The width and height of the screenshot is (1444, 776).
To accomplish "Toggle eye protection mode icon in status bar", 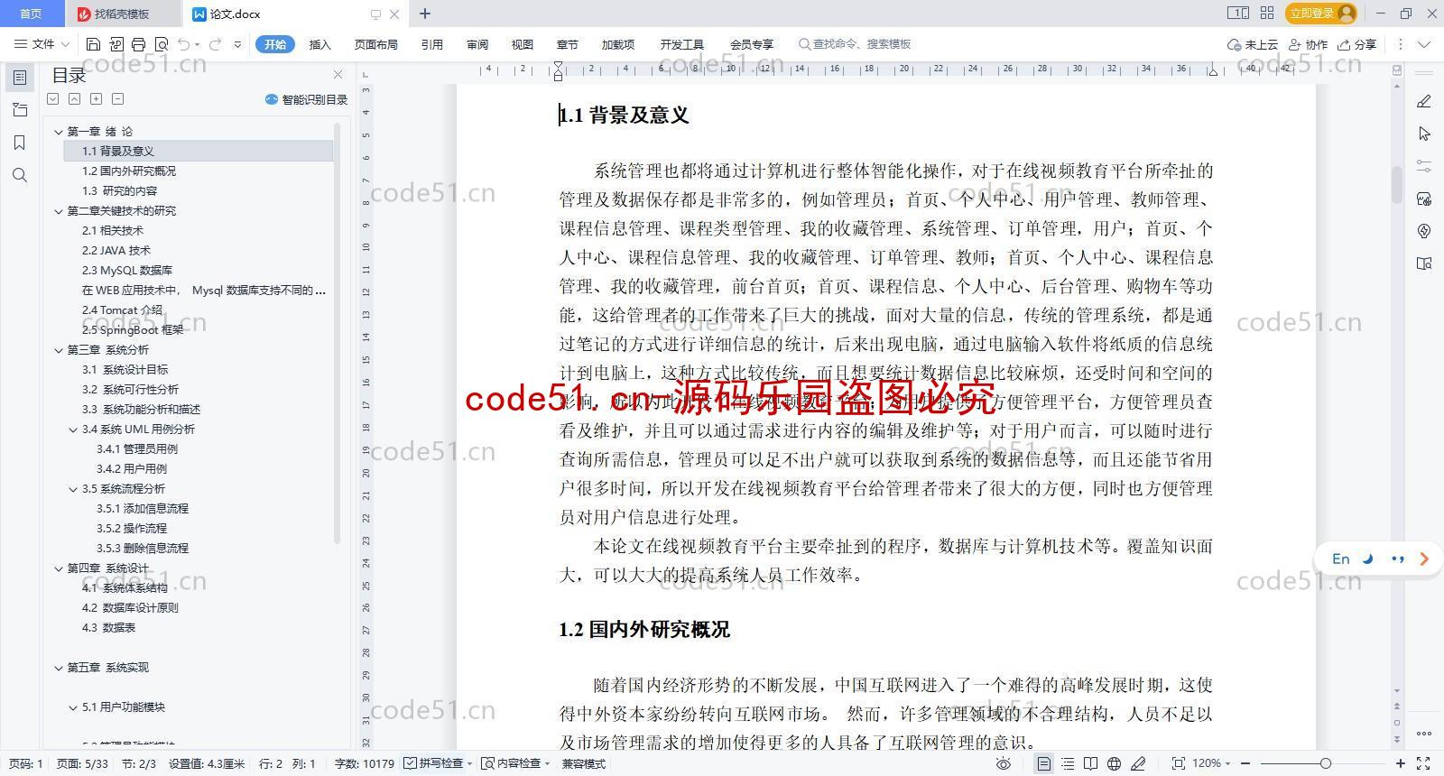I will point(1003,763).
